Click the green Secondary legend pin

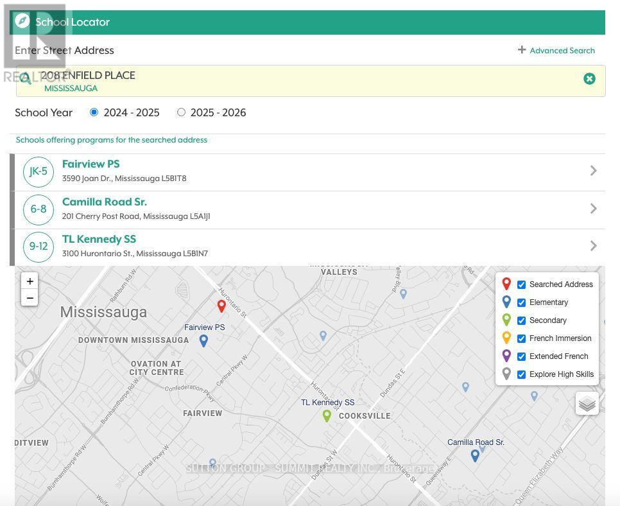(x=506, y=320)
